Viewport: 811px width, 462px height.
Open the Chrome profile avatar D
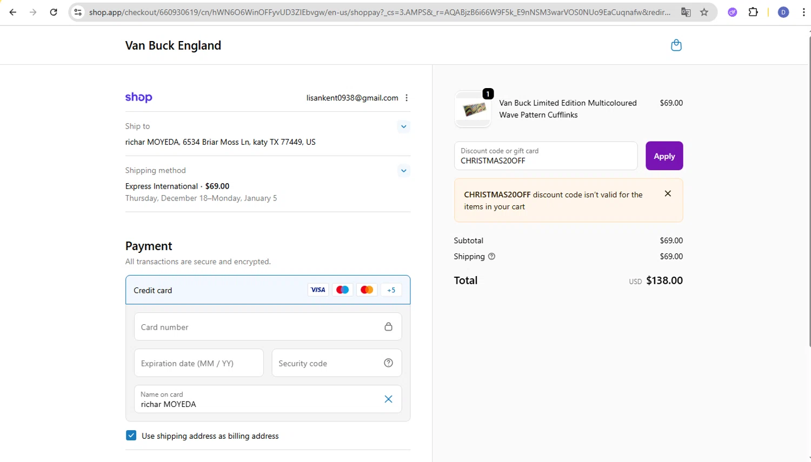pos(783,12)
